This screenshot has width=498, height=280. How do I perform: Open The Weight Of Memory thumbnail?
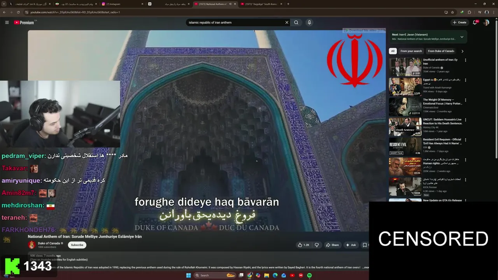coord(405,107)
